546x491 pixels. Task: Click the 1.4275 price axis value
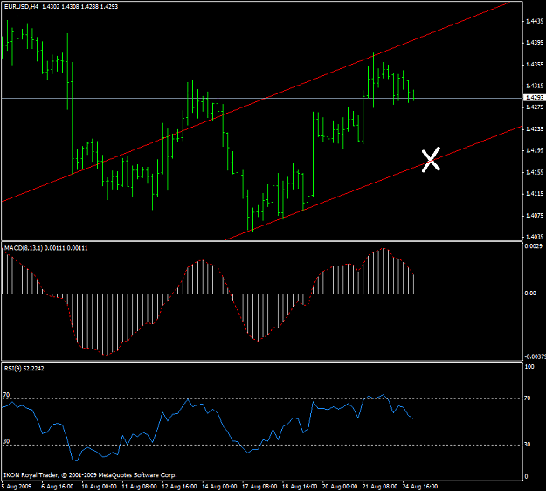coord(535,107)
